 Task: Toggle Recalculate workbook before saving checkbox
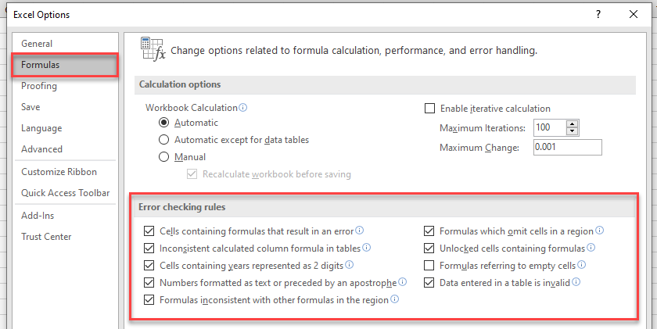(192, 174)
